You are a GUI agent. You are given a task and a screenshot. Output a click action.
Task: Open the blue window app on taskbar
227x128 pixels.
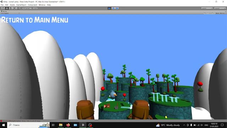(76, 125)
